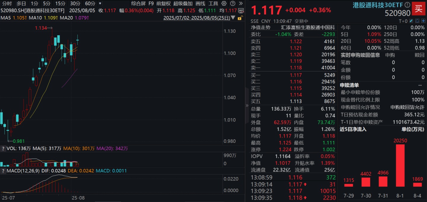The height and width of the screenshot is (202, 427).
Task: Expand more time period options dropdown
Action: (100, 4)
